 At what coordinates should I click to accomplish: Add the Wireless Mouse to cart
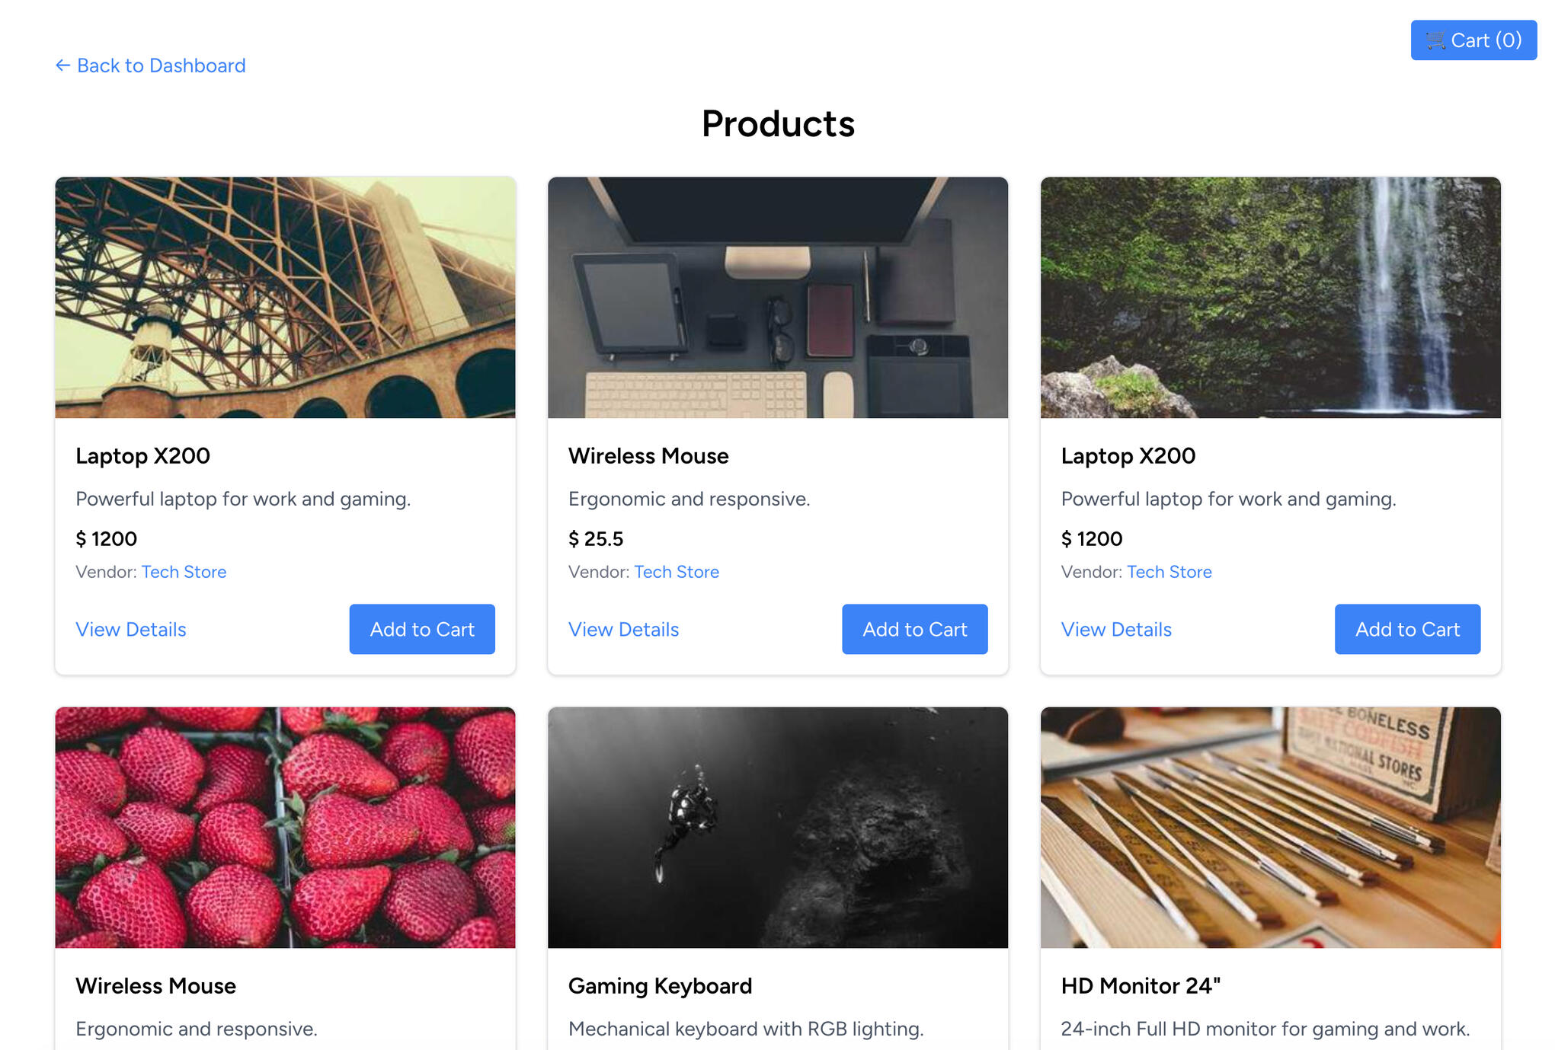(914, 629)
